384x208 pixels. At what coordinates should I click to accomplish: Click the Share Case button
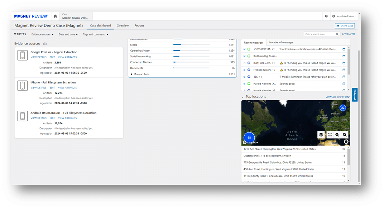point(345,26)
